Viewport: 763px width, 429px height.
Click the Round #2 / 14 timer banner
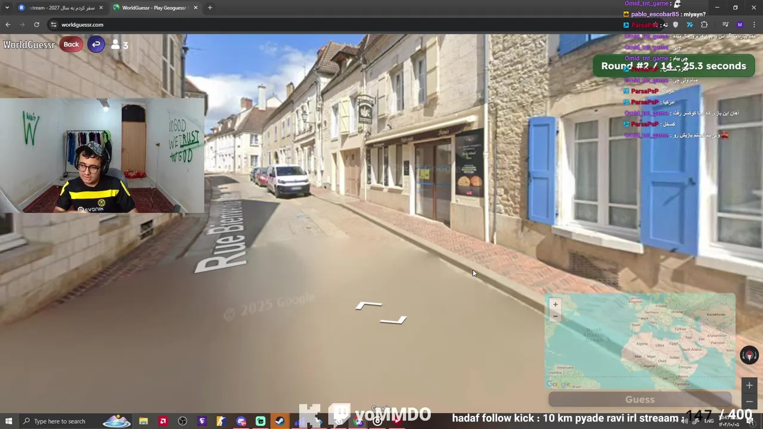coord(674,66)
